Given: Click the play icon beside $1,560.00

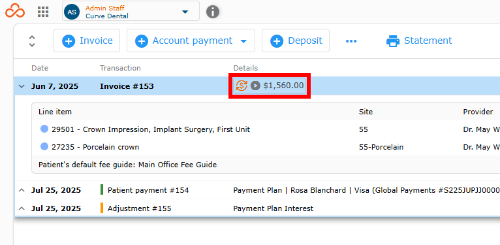Looking at the screenshot, I should pos(255,86).
